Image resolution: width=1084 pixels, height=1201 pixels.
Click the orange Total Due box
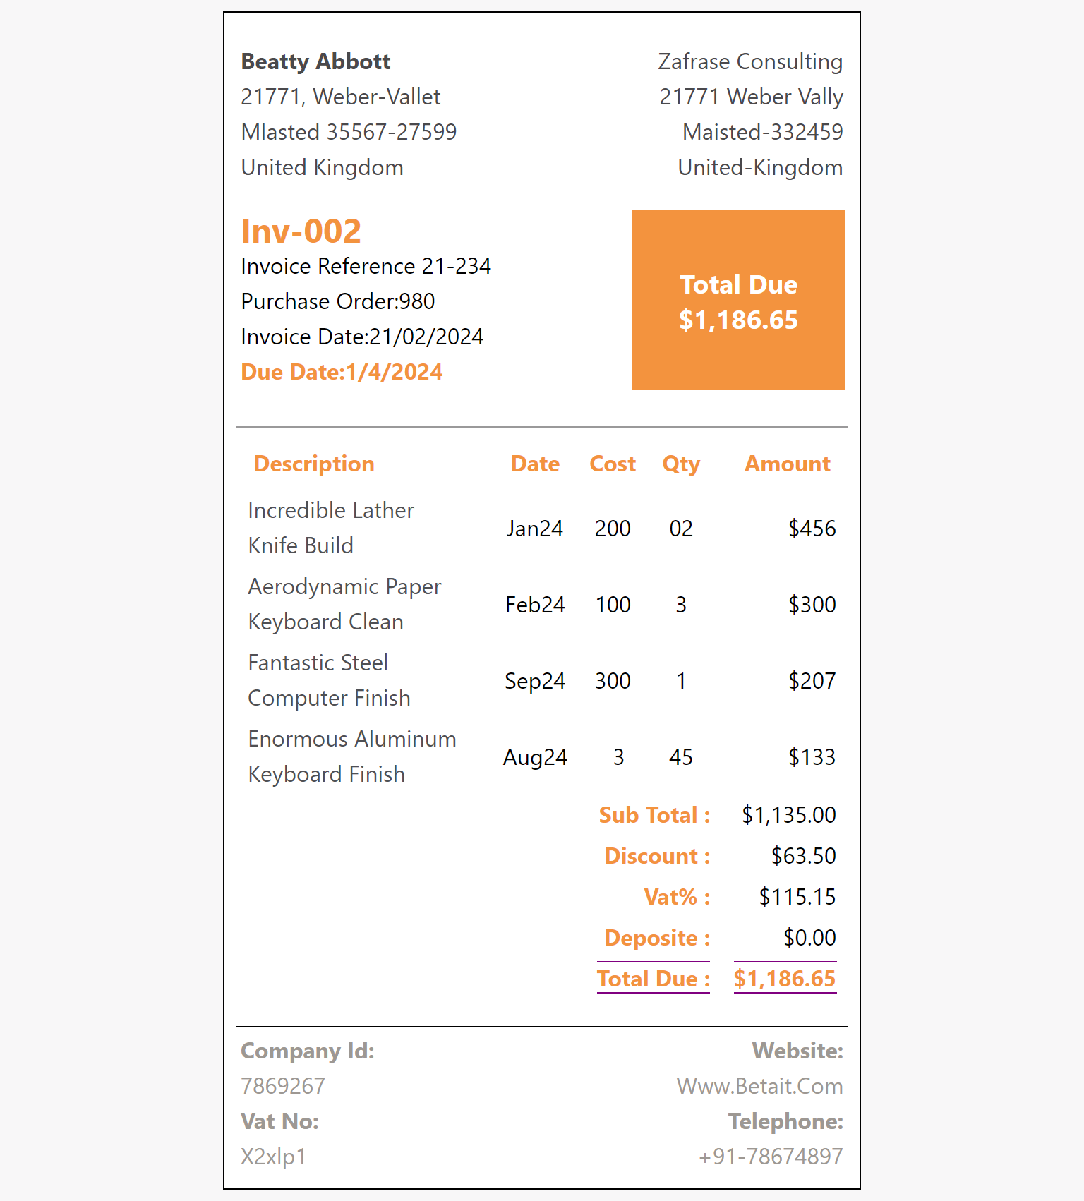pyautogui.click(x=738, y=300)
